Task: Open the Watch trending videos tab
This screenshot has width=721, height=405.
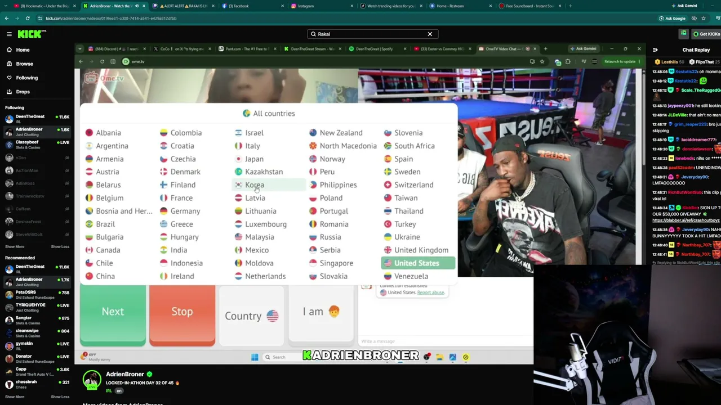Action: click(390, 6)
